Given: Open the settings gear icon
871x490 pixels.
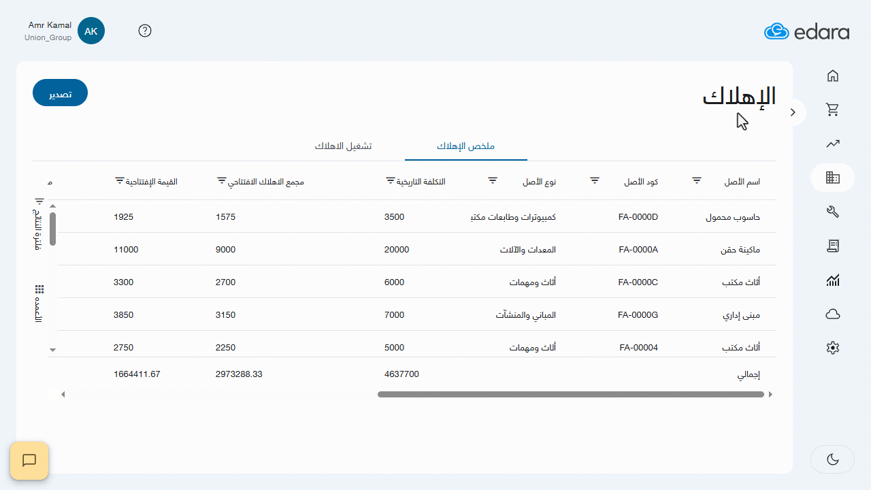Looking at the screenshot, I should tap(832, 348).
